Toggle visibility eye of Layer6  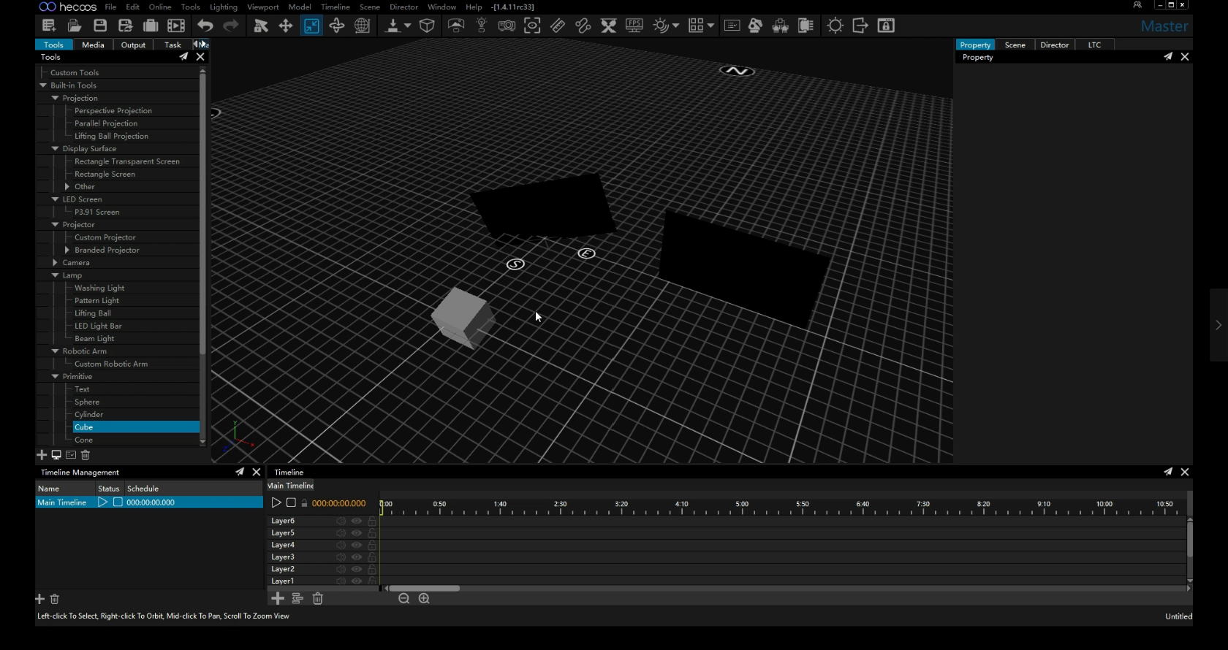pyautogui.click(x=357, y=521)
